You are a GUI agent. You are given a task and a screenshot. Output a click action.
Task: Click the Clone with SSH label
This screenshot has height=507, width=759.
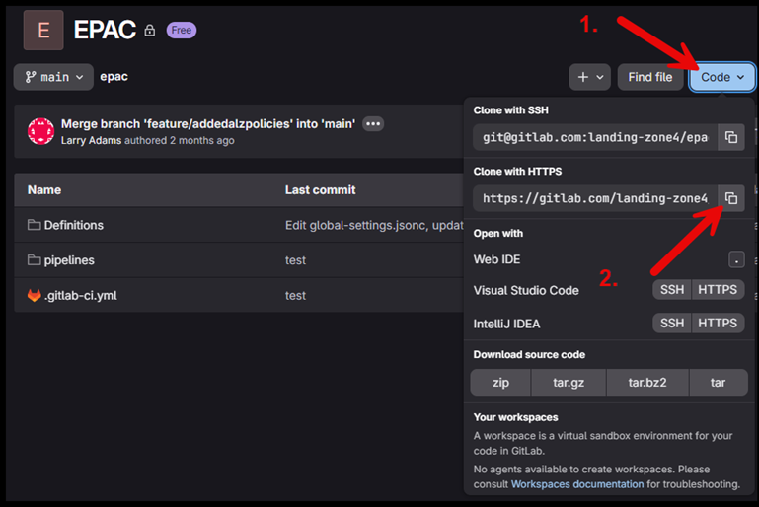[510, 110]
